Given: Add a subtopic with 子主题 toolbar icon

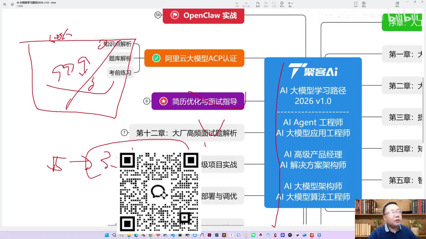Looking at the screenshot, I should point(246,4).
